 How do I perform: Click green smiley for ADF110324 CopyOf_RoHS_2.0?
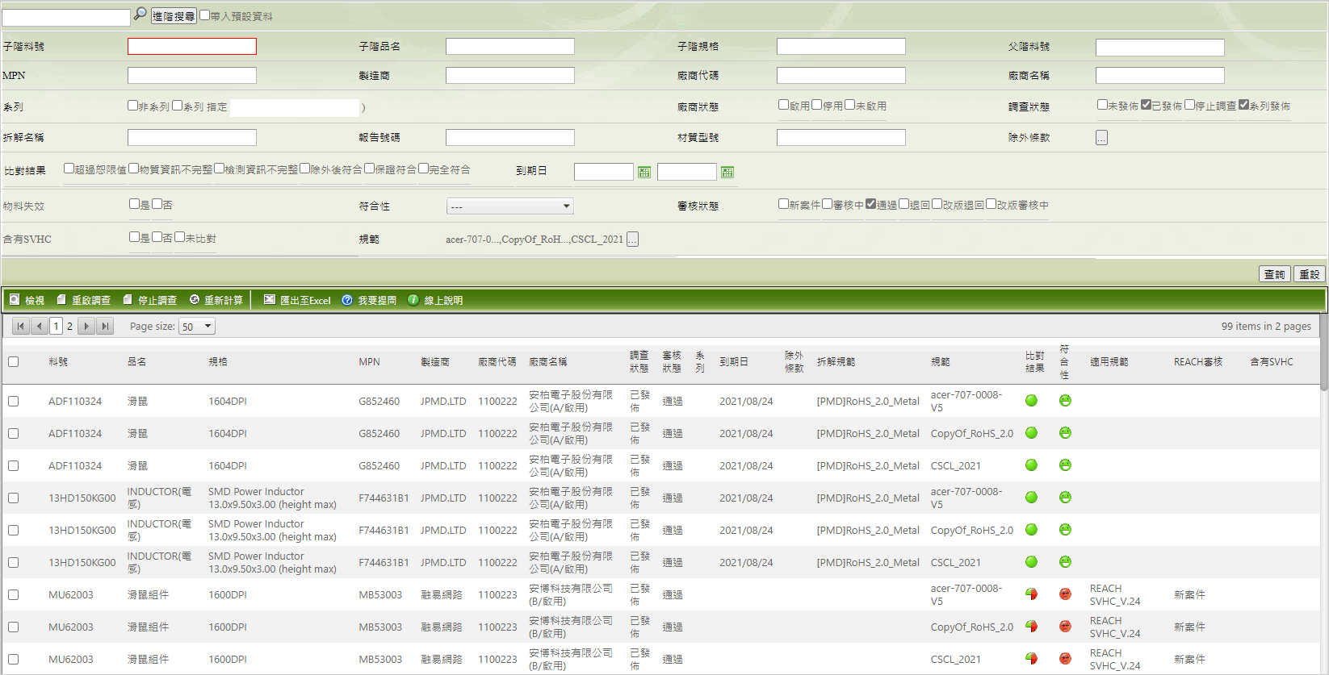pyautogui.click(x=1065, y=433)
